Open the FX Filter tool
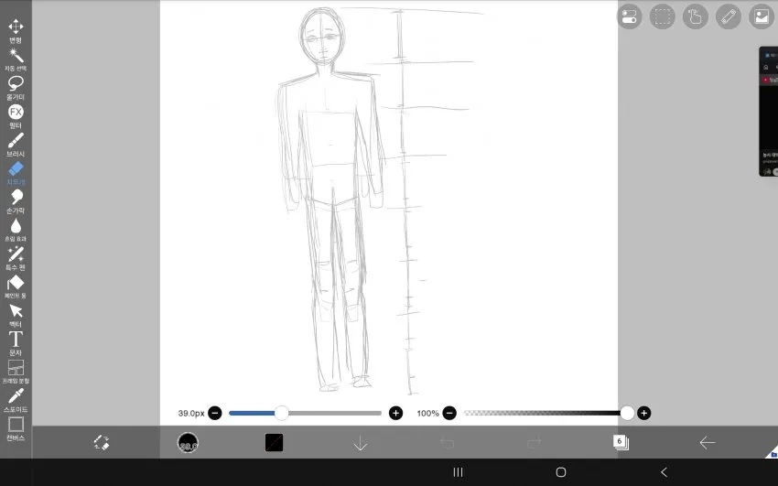This screenshot has height=486, width=778. point(16,116)
